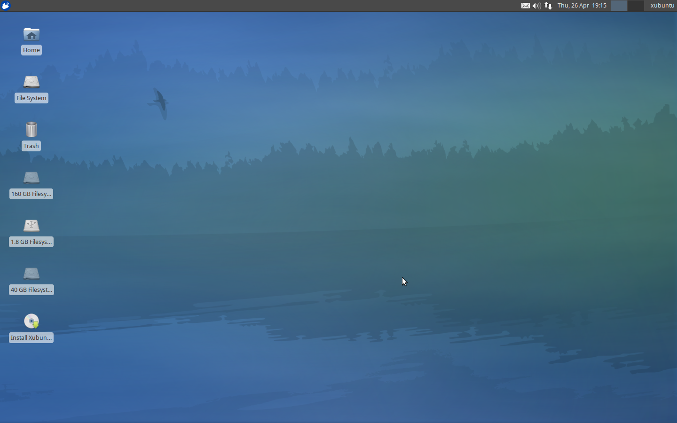Select the 40 GB Filesystem drive icon

[31, 274]
